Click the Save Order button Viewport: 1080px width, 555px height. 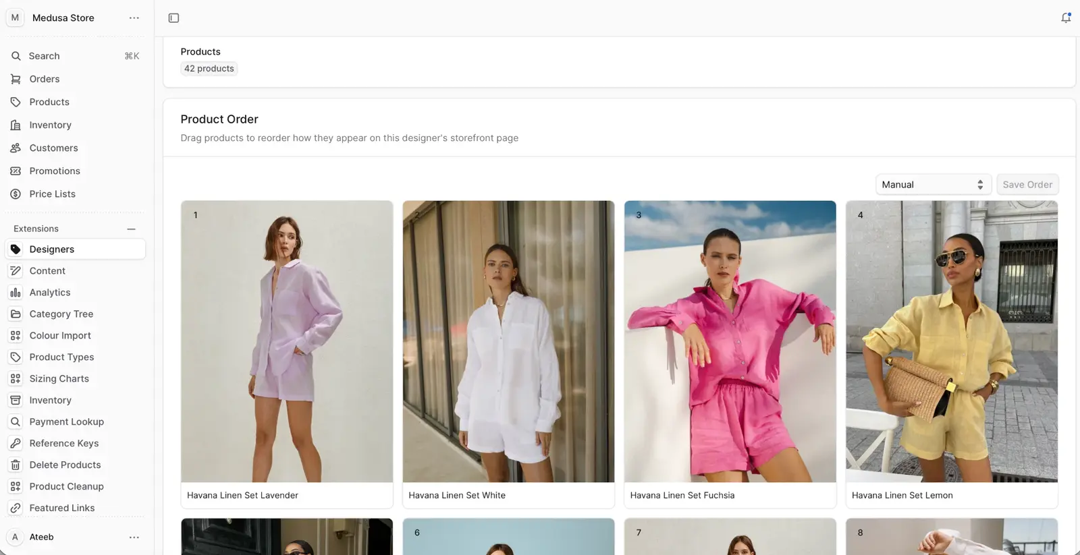click(x=1027, y=184)
